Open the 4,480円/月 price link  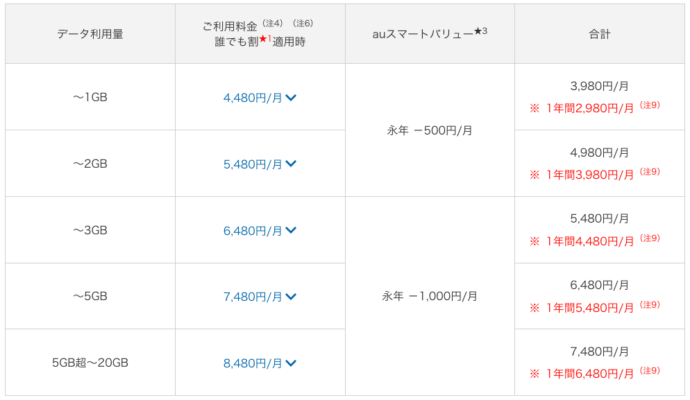click(253, 98)
